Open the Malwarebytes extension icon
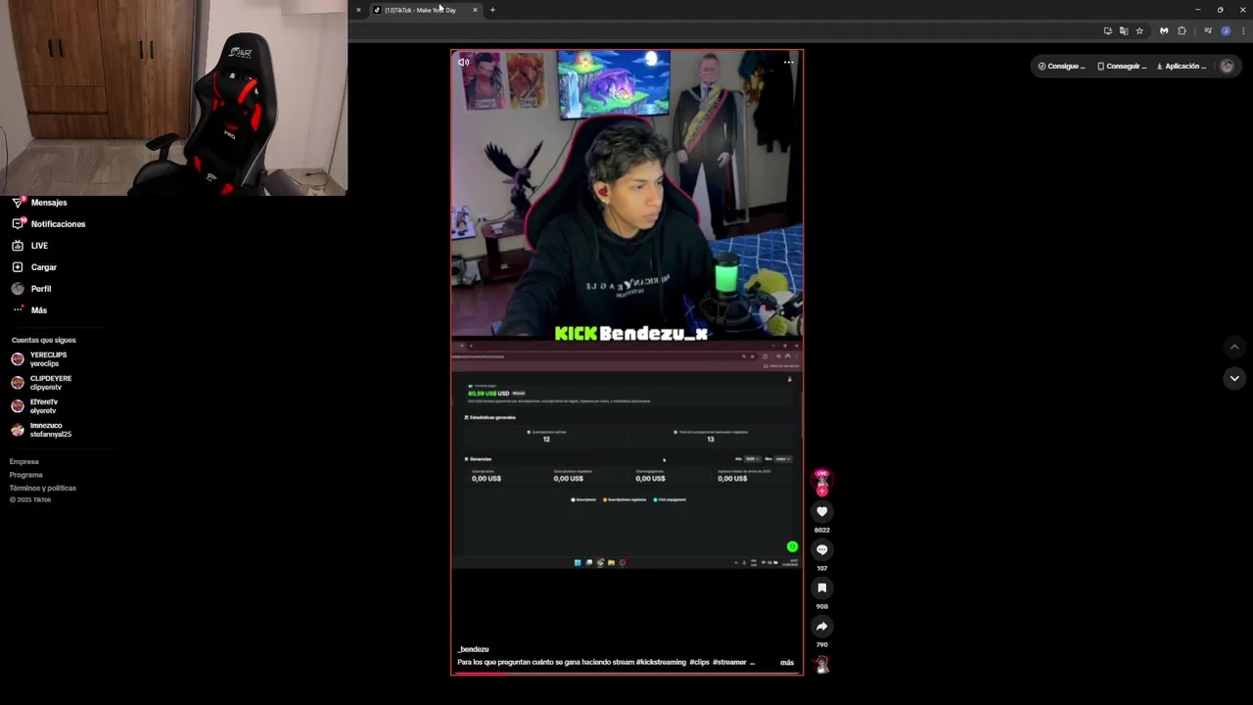This screenshot has width=1253, height=705. tap(1163, 30)
